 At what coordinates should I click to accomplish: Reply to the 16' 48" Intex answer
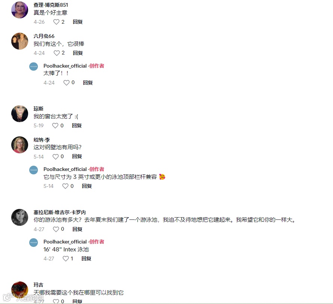[86, 259]
